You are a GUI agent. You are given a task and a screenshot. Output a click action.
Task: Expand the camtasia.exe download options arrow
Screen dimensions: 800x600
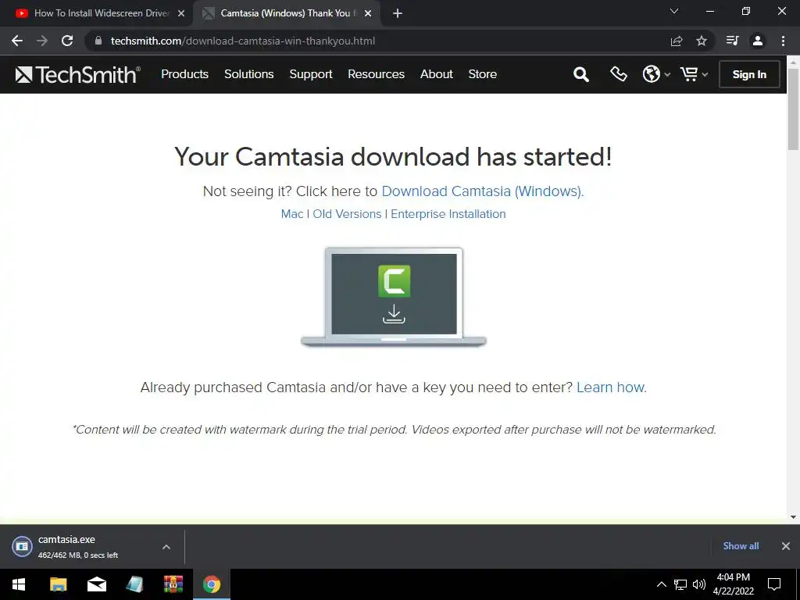point(166,546)
